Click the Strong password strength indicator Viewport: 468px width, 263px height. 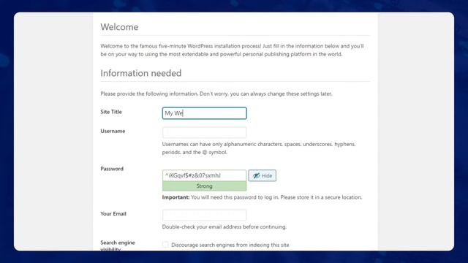(205, 186)
